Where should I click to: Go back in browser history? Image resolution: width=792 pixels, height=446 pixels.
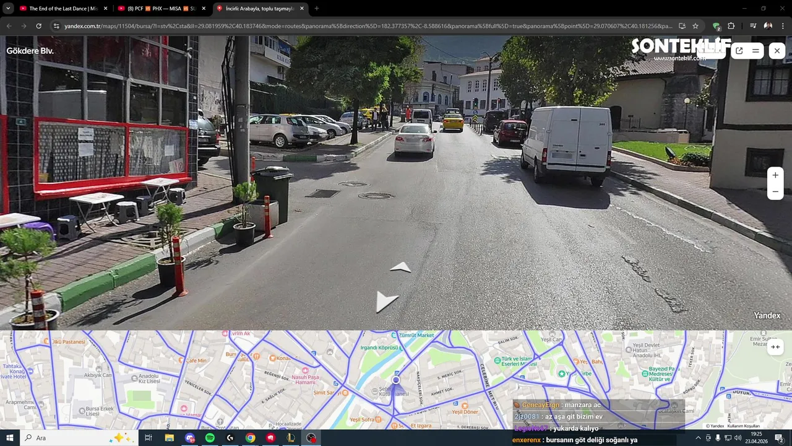point(9,26)
